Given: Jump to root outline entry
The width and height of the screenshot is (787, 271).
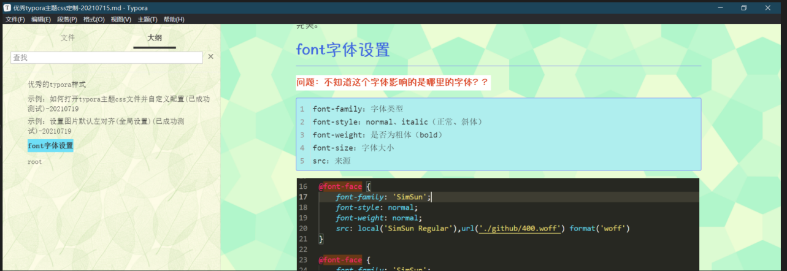Looking at the screenshot, I should click(x=35, y=162).
